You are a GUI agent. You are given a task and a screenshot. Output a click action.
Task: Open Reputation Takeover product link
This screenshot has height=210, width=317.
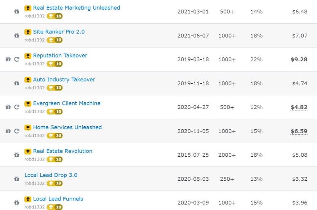click(x=60, y=56)
